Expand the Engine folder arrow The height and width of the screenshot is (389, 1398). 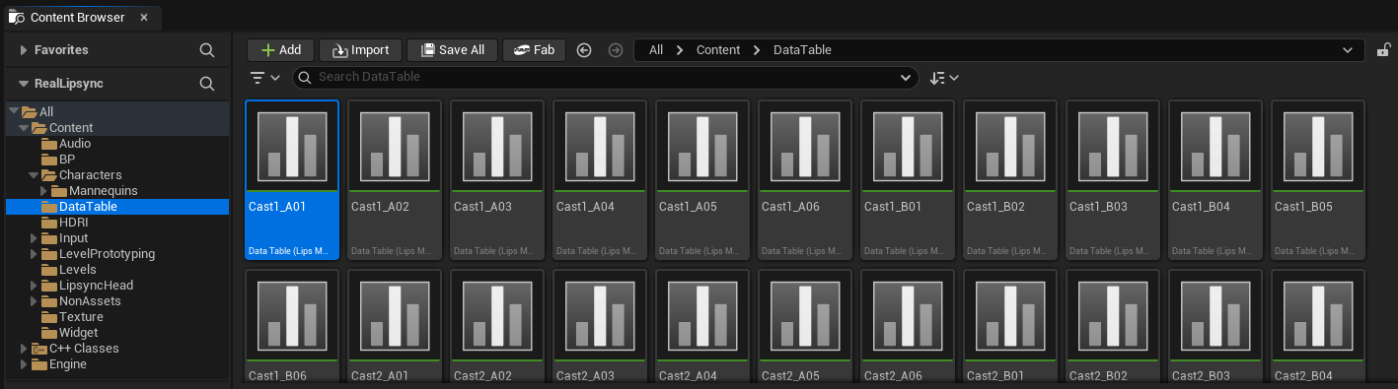[25, 364]
